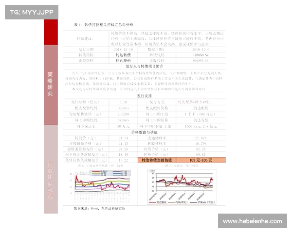Open the right one-year price chart
292x233 pixels.
click(182, 187)
